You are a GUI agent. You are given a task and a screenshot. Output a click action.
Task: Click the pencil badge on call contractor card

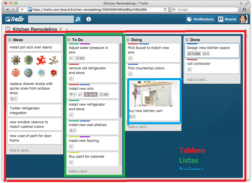[190, 69]
